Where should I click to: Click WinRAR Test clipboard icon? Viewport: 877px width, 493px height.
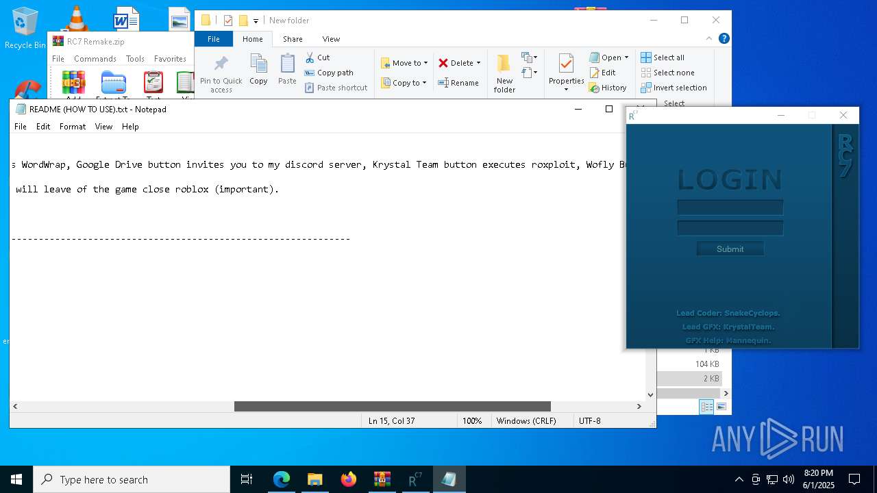[153, 83]
